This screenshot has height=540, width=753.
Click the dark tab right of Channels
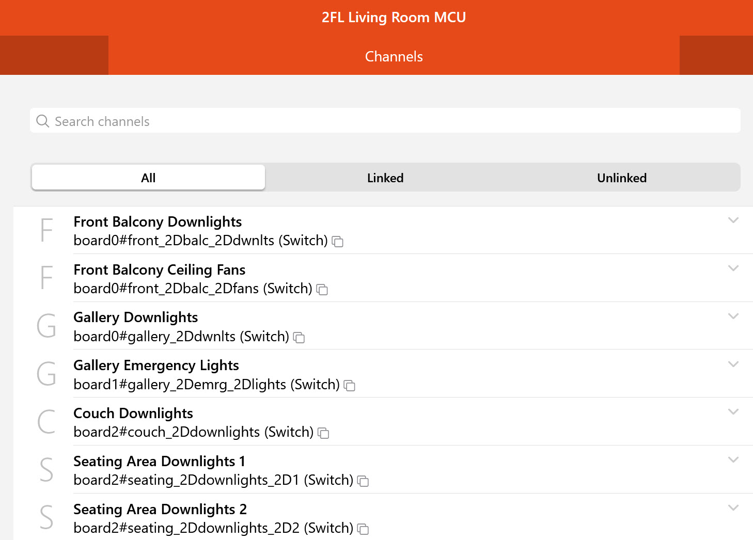coord(716,55)
